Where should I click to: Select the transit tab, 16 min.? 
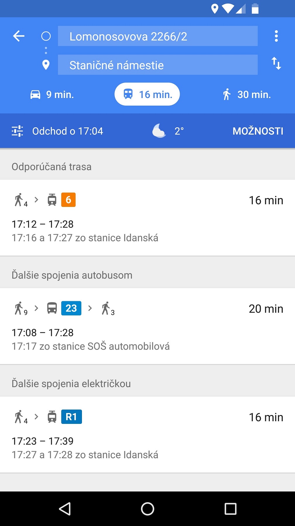tap(147, 94)
